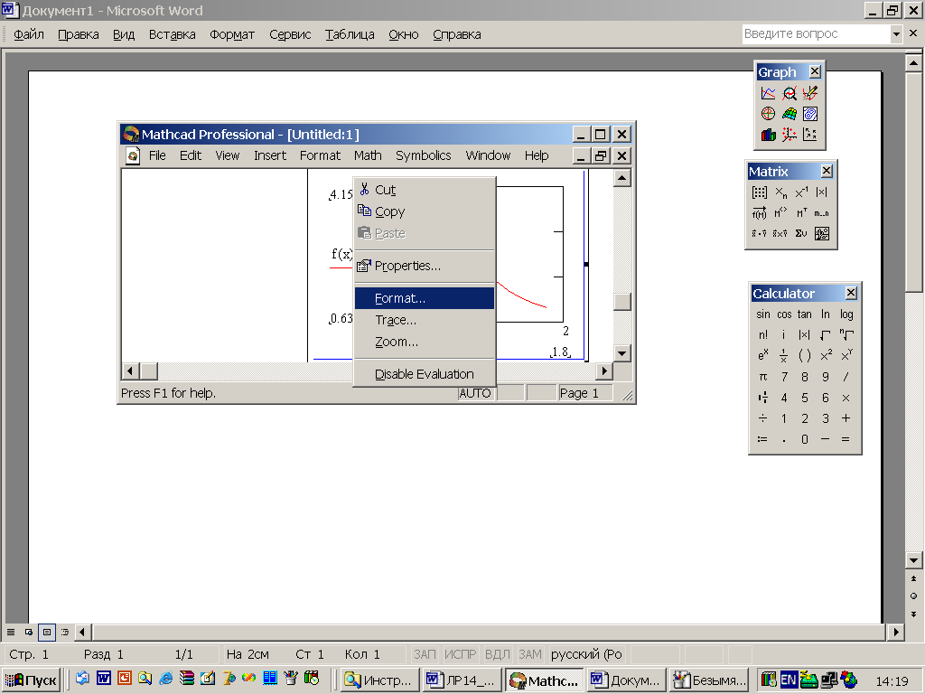This screenshot has width=925, height=694.
Task: Switch Word to print layout view
Action: click(x=47, y=632)
